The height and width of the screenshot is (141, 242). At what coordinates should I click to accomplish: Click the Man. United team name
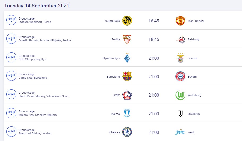tap(195, 21)
